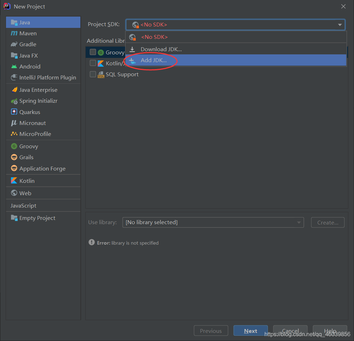This screenshot has height=341, width=354.
Task: Click the error exclamation icon
Action: 91,242
